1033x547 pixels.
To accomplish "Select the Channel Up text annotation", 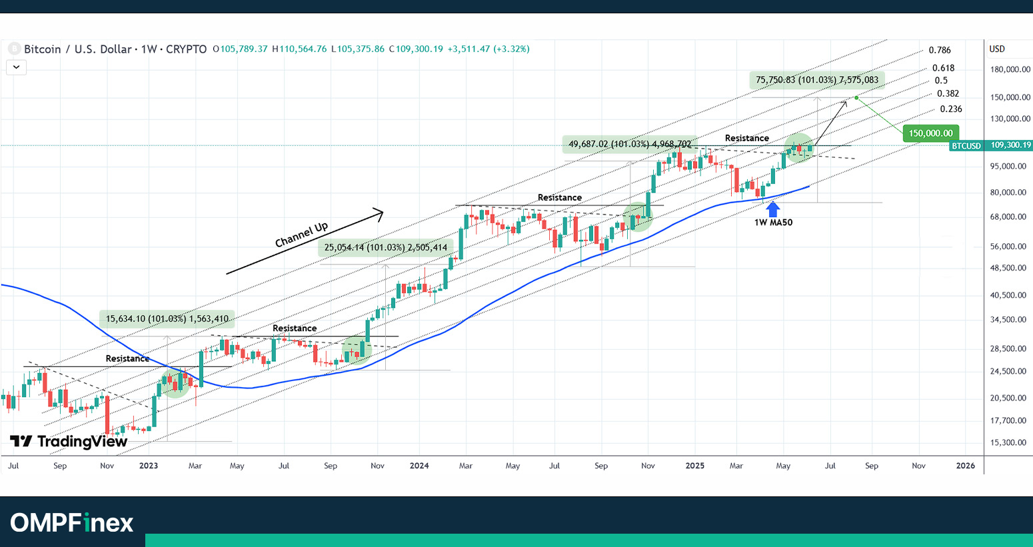I will 302,235.
